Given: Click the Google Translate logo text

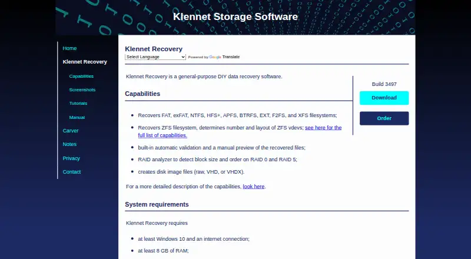Looking at the screenshot, I should (x=224, y=57).
